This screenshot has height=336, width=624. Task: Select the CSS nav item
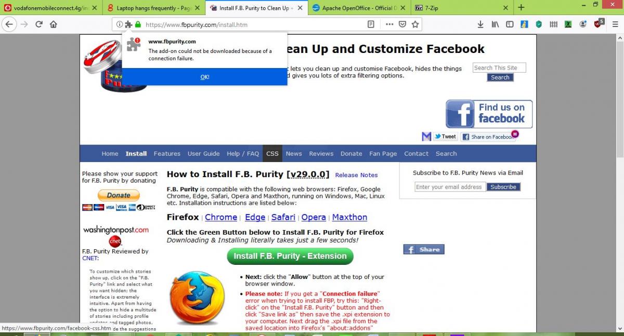coord(272,154)
